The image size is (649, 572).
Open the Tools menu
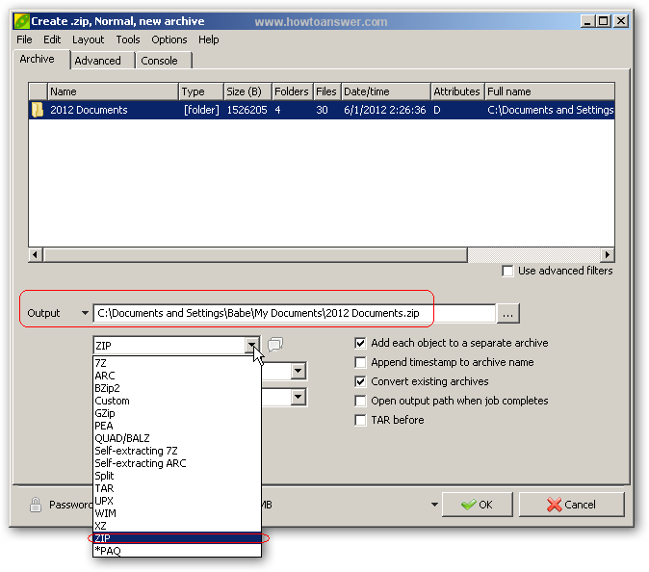click(x=128, y=39)
